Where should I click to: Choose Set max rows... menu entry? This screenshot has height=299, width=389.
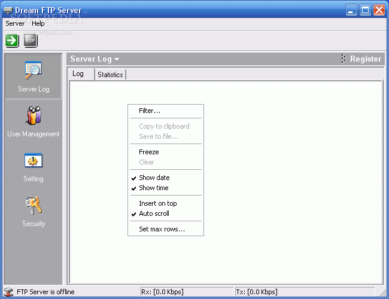(166, 229)
